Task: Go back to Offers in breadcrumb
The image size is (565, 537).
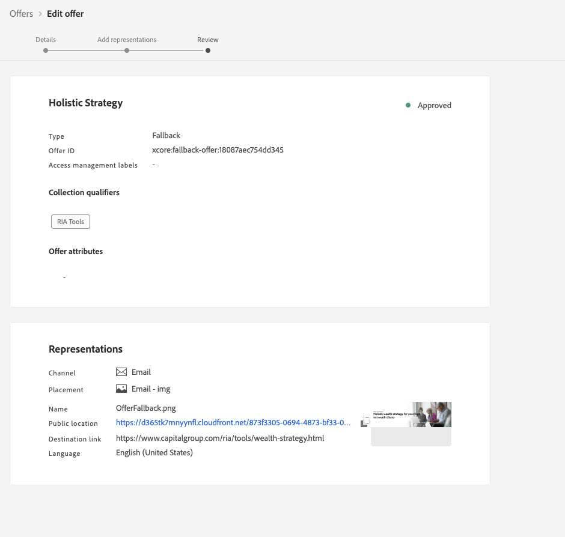Action: tap(21, 14)
